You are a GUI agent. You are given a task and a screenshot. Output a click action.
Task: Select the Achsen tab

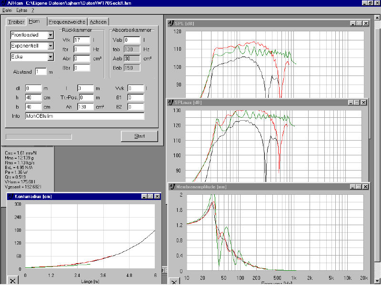pyautogui.click(x=99, y=22)
